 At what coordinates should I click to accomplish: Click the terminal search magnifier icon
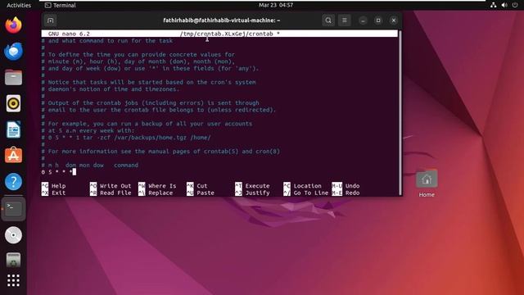click(x=328, y=20)
